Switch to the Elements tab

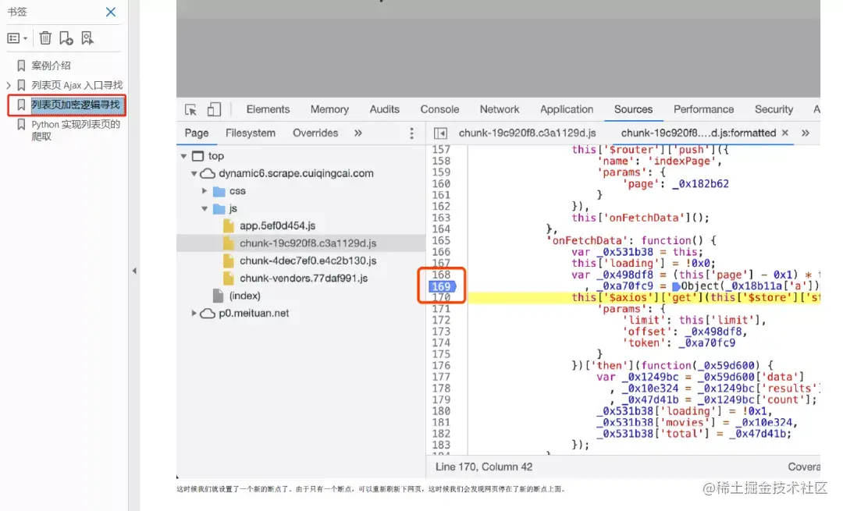[268, 109]
